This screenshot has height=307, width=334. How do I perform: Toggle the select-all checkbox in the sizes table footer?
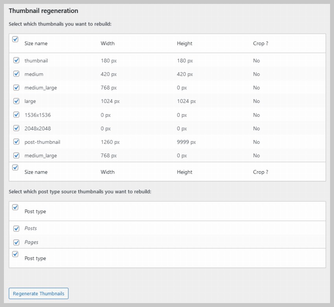pos(15,168)
